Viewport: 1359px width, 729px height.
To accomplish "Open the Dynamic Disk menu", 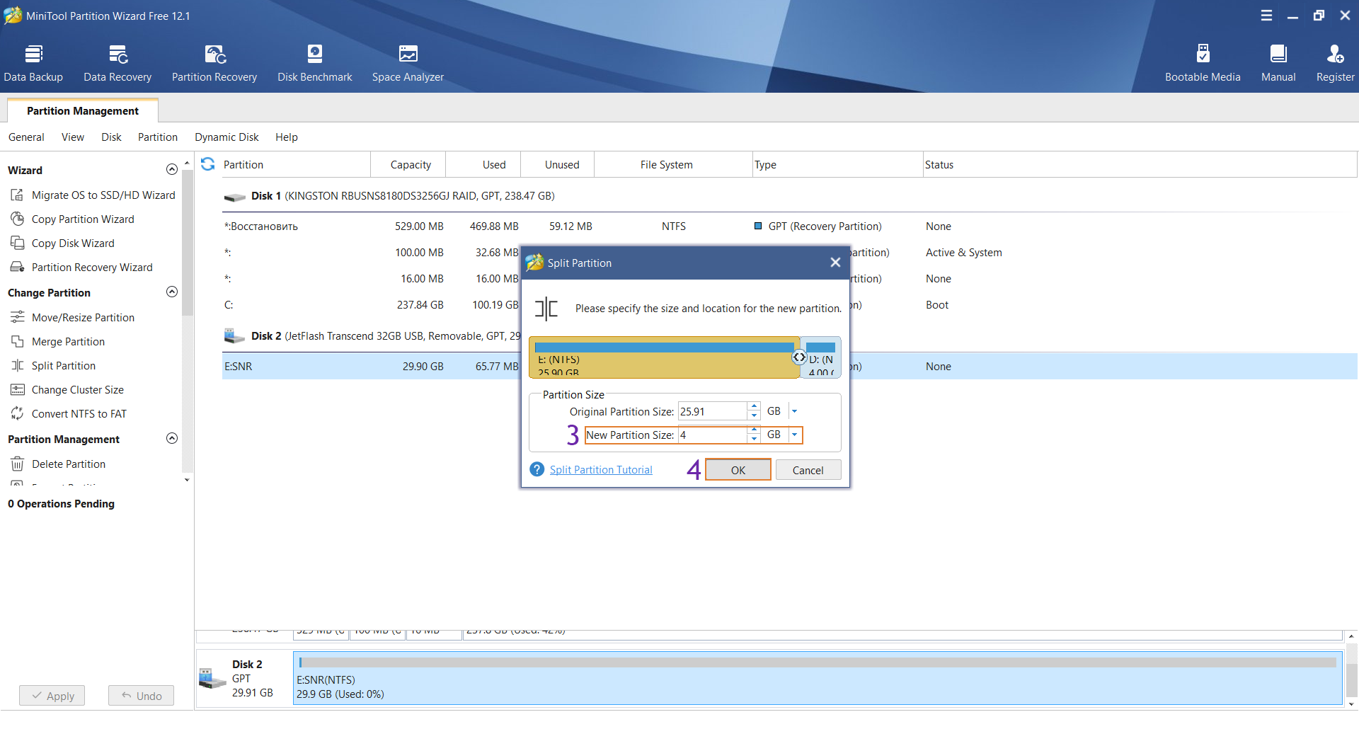I will (x=226, y=137).
